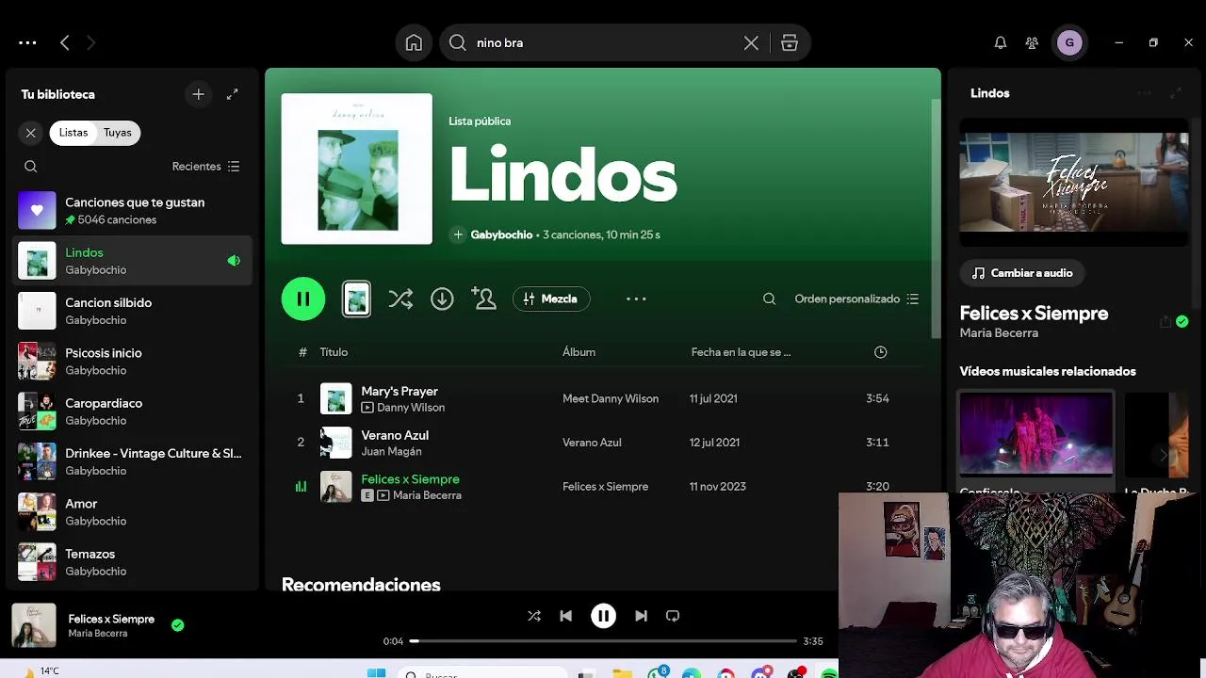Open weather widget showing 14°C
The height and width of the screenshot is (678, 1206).
40,671
